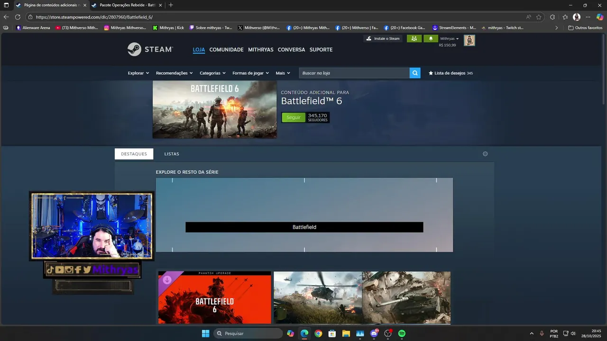Close the Página de conteúdos adicionais tab

(x=85, y=5)
